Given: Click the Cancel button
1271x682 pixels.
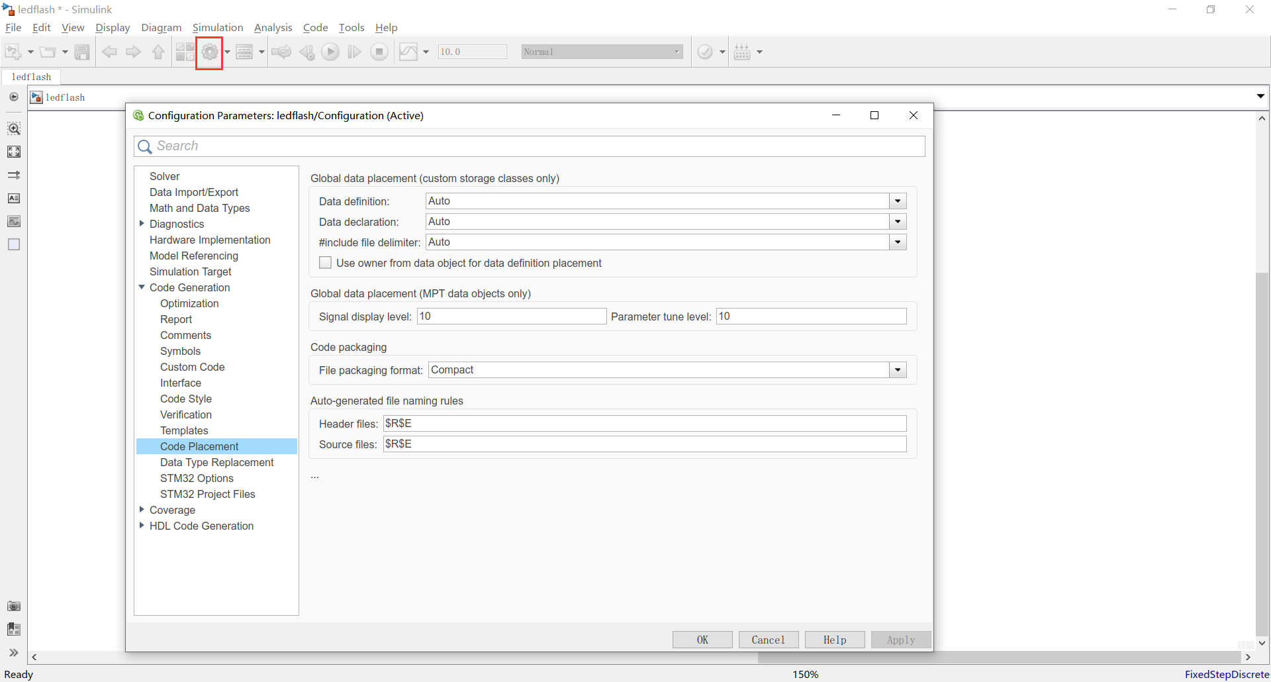Looking at the screenshot, I should tap(769, 640).
